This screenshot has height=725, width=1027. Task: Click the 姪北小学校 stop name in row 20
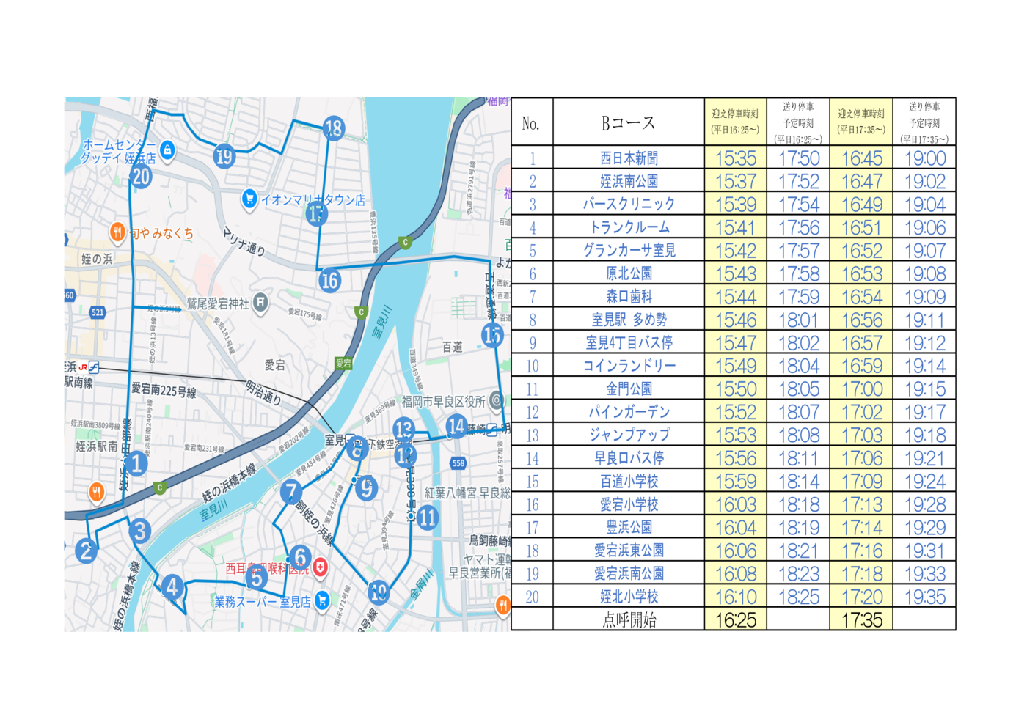[628, 597]
